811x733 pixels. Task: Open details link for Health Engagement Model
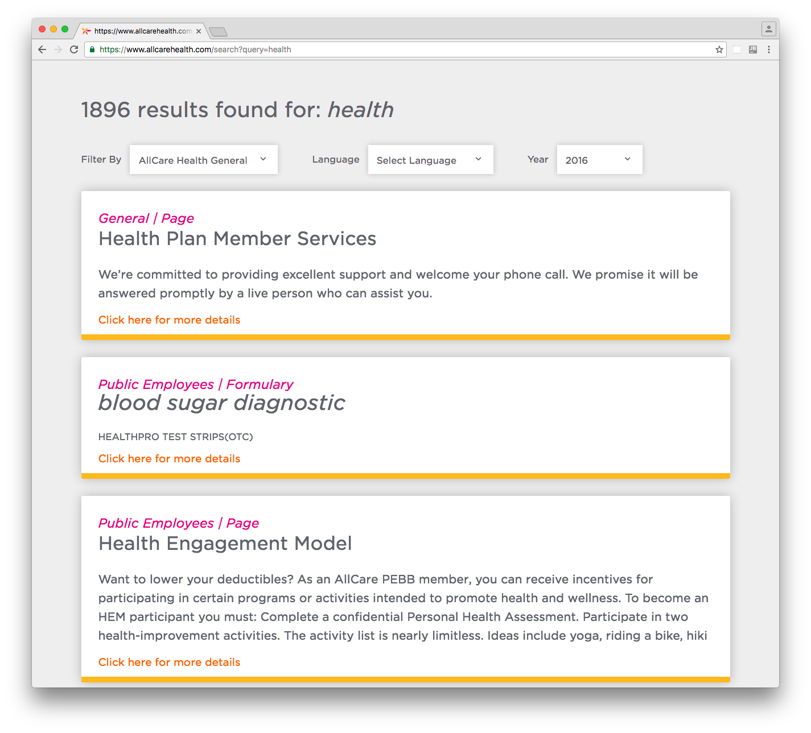(x=169, y=662)
